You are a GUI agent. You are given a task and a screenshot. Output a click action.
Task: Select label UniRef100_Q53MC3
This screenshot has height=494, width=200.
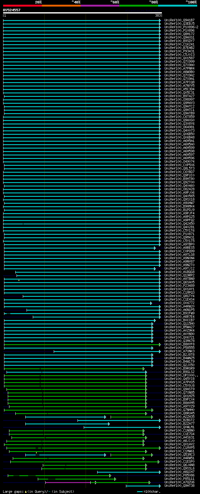tap(179, 455)
